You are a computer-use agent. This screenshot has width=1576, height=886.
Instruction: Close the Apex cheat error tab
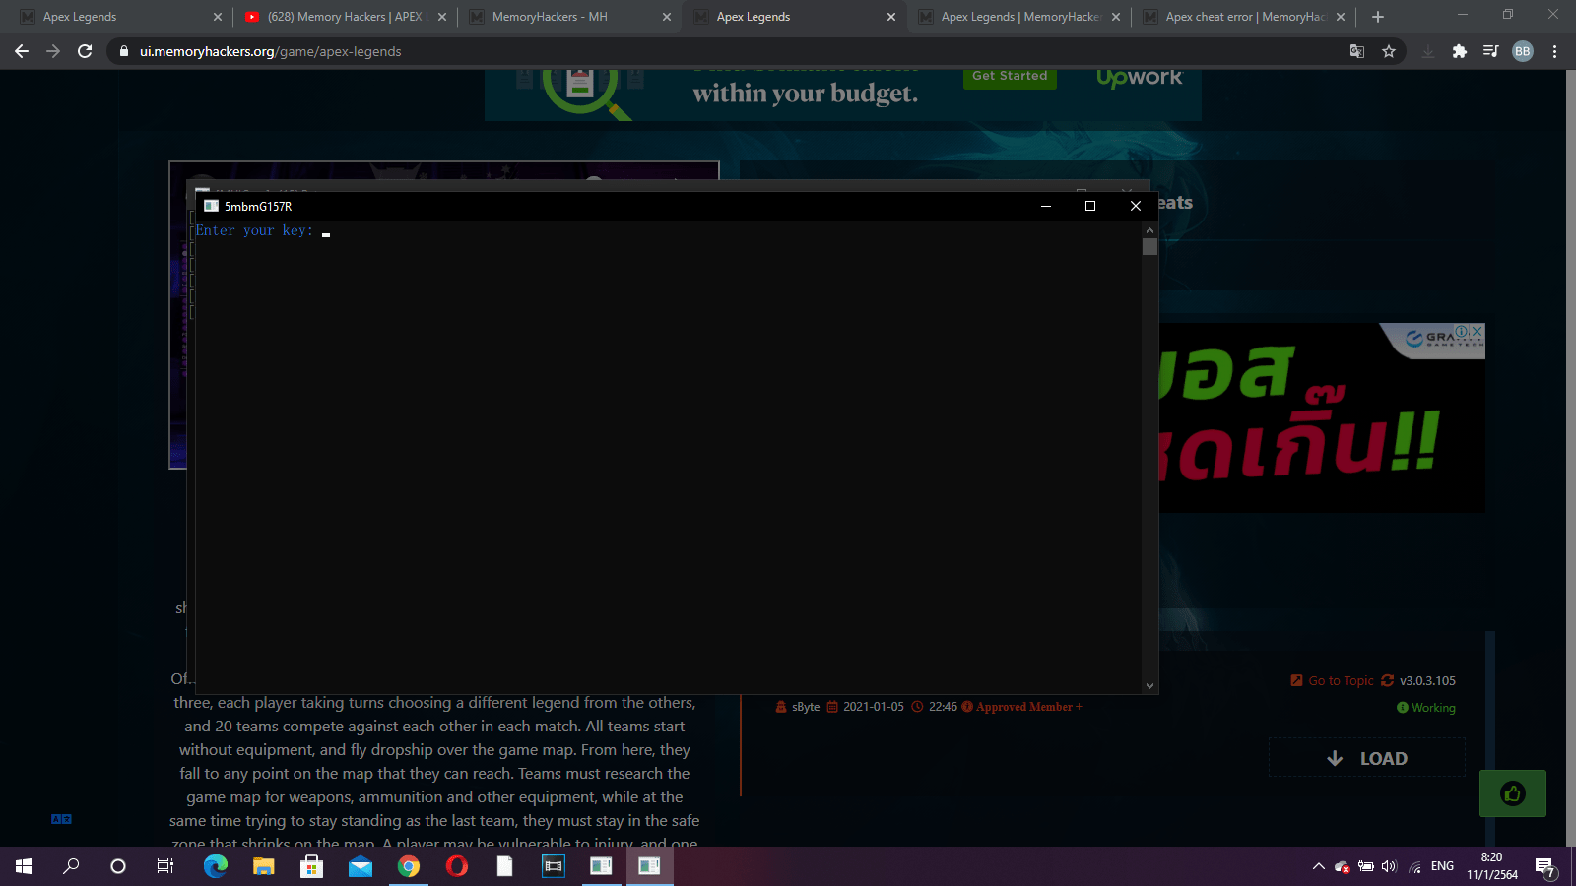(x=1341, y=17)
